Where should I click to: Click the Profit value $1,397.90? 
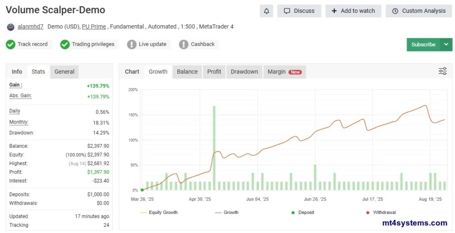[98, 172]
